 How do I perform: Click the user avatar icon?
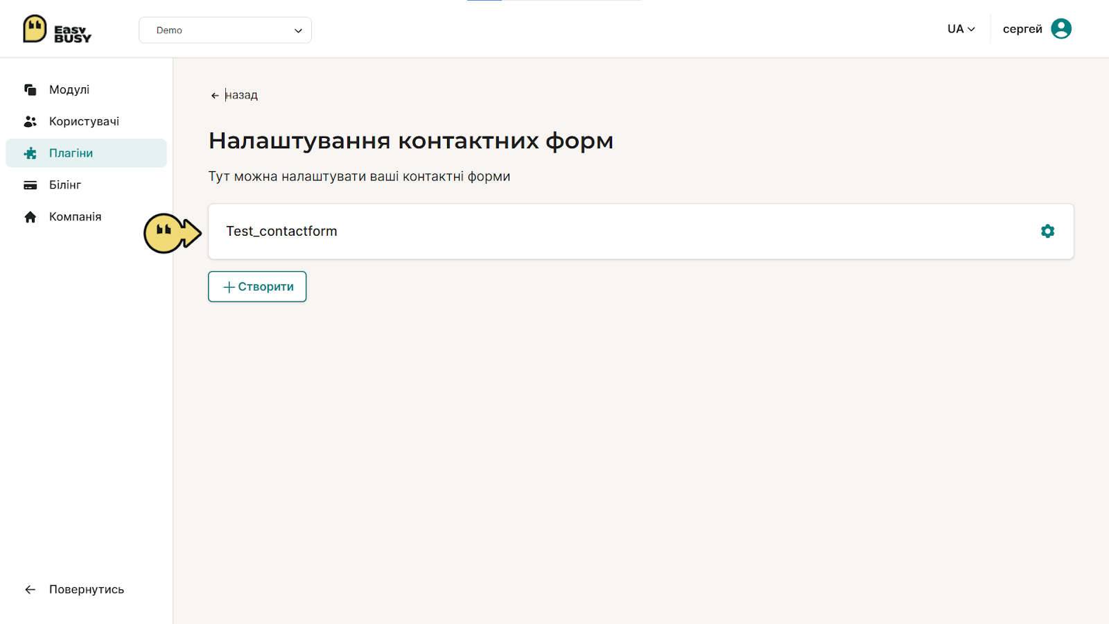click(x=1061, y=28)
